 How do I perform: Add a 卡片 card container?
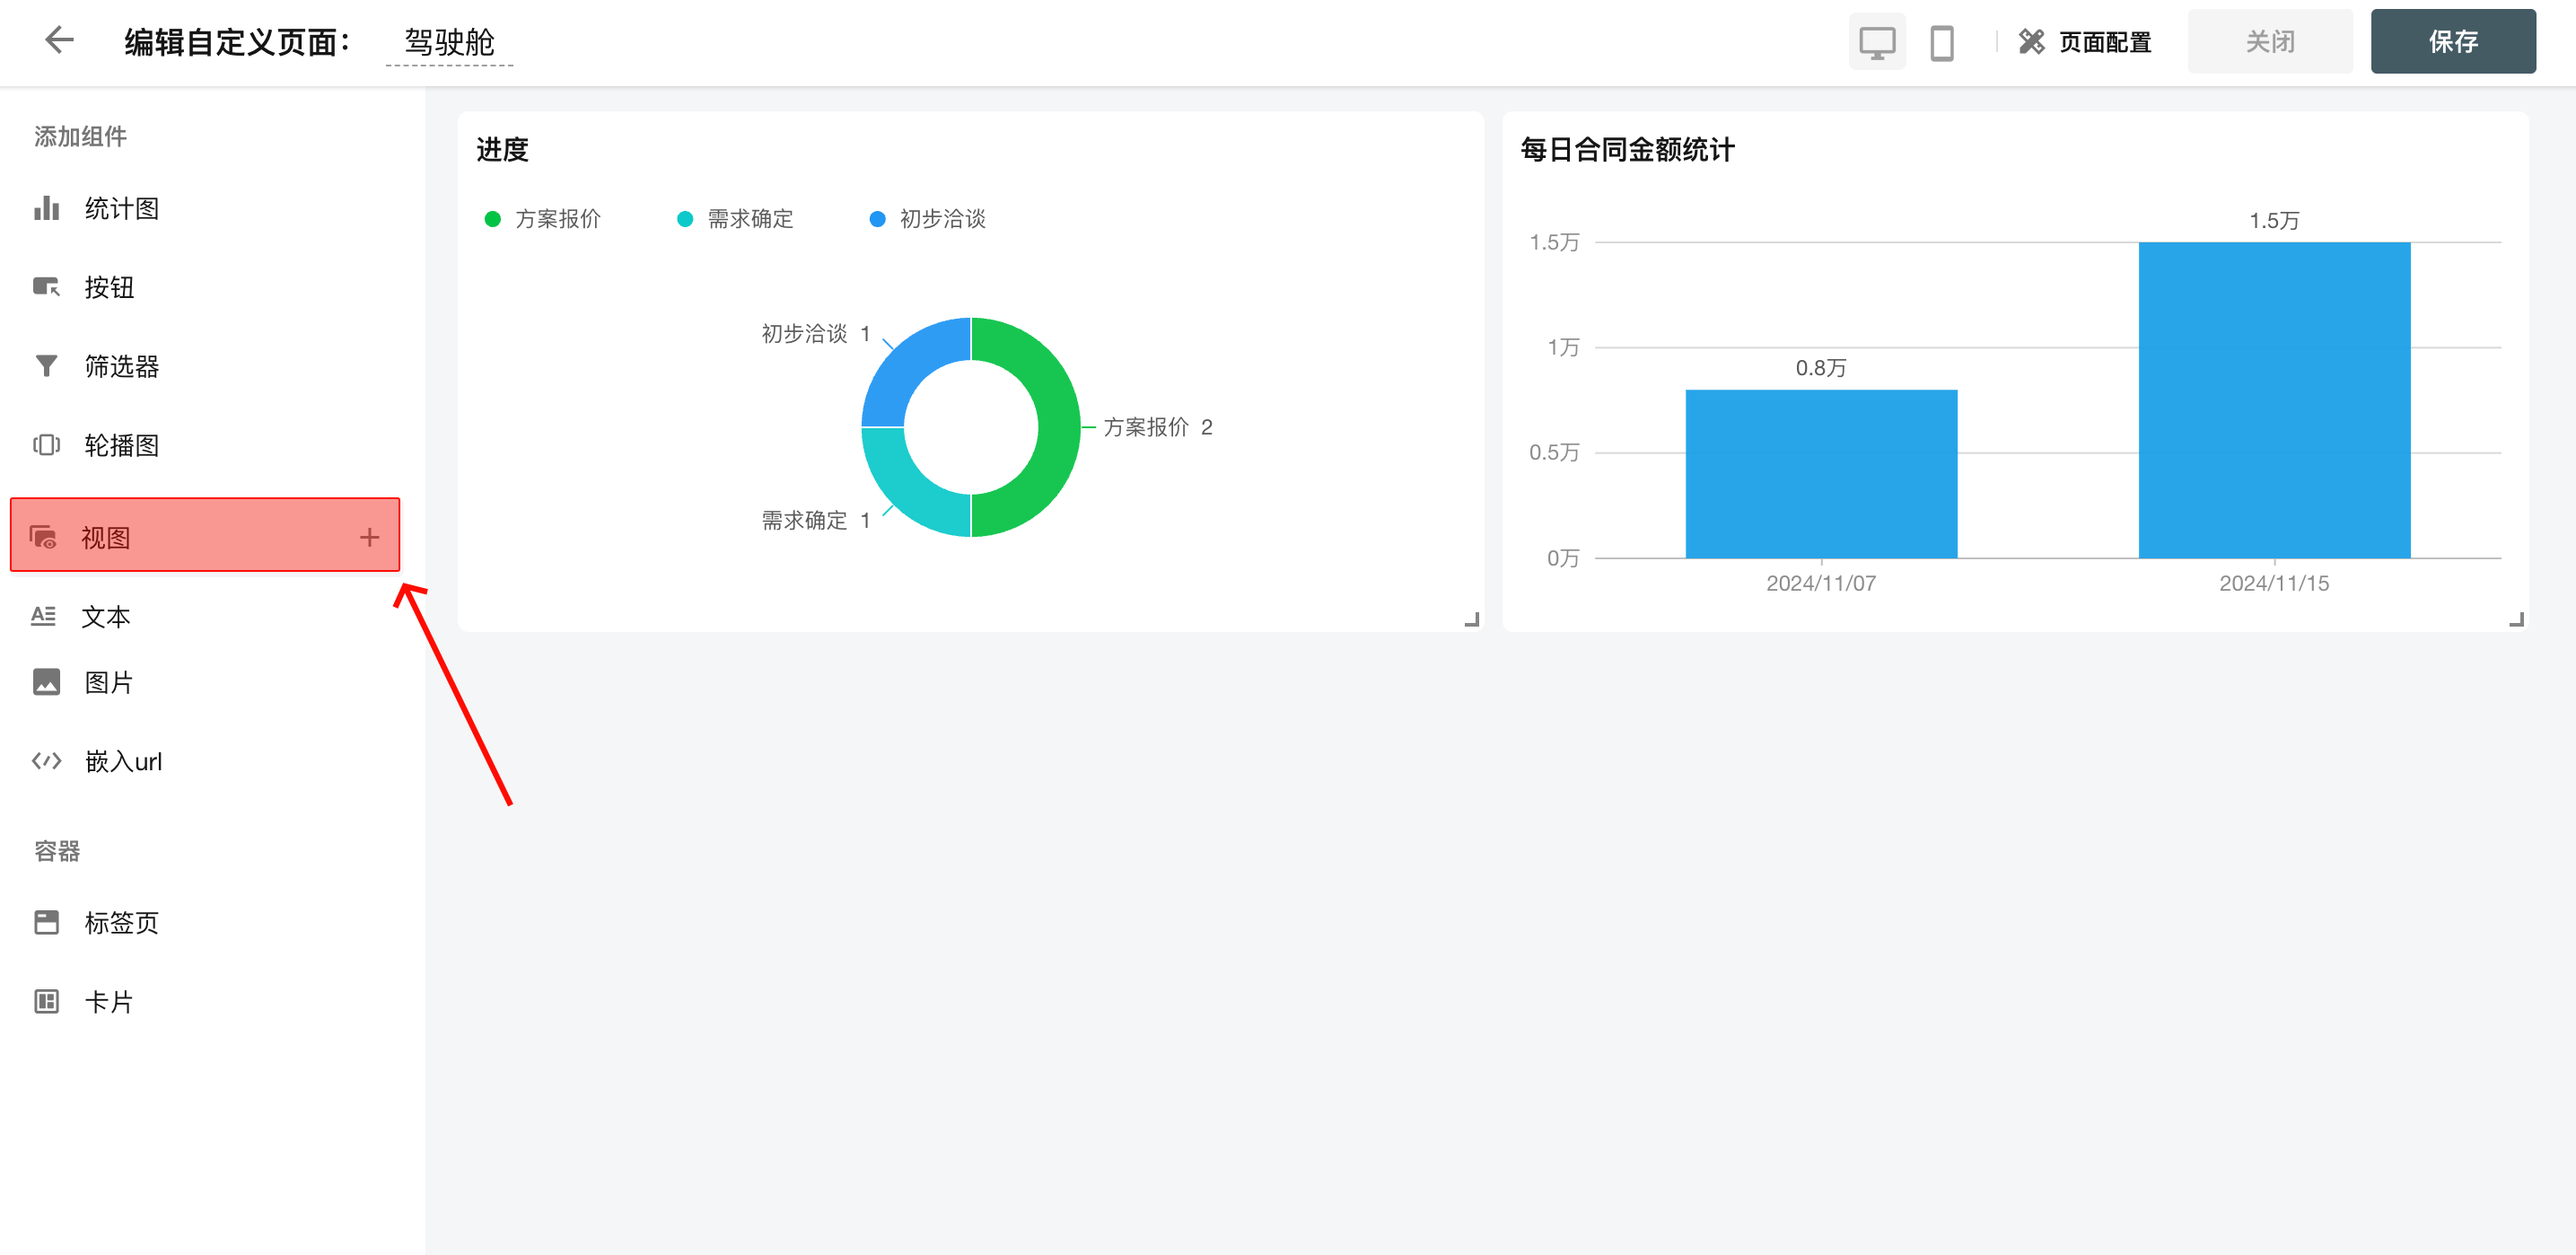click(108, 1002)
